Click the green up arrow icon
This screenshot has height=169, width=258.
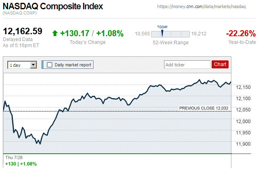(x=55, y=33)
